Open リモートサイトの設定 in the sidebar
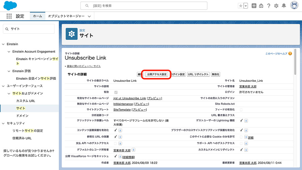 28,131
